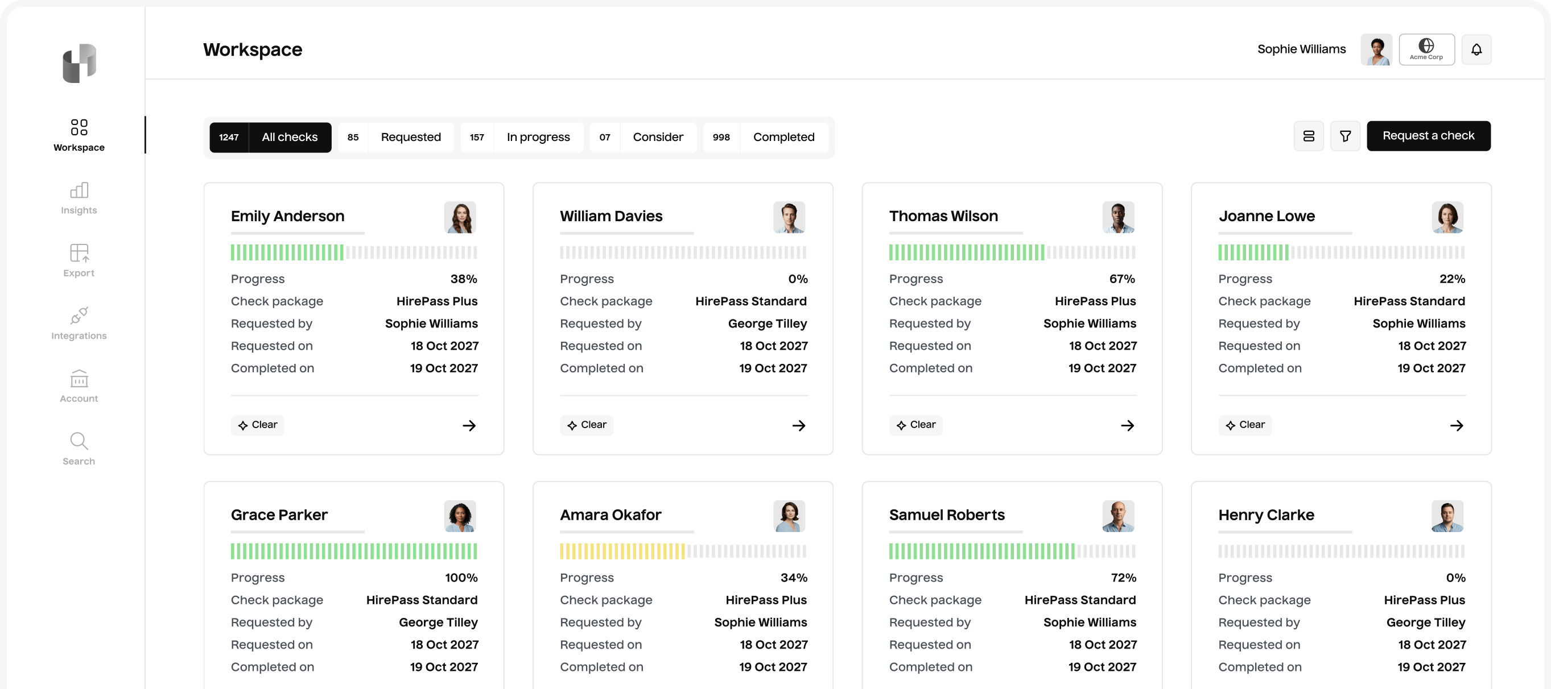Screen dimensions: 1551x689
Task: Click Thomas Wilson's progress bar
Action: pos(1012,252)
